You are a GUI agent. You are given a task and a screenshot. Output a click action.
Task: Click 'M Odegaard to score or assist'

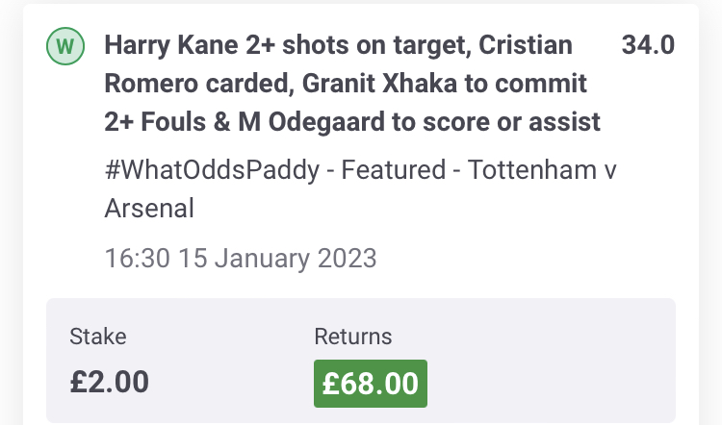(x=419, y=122)
